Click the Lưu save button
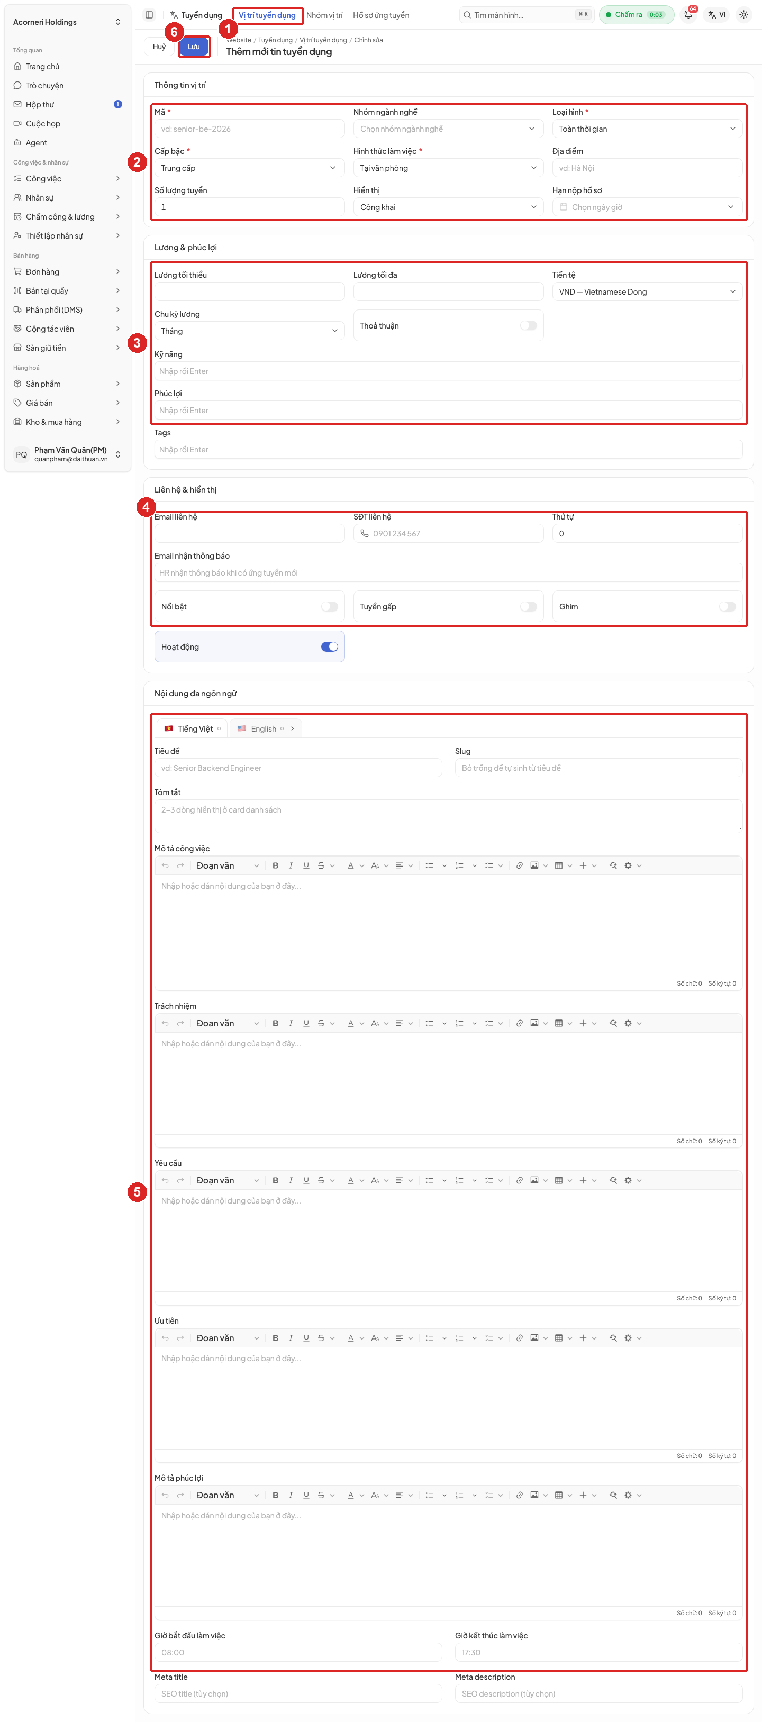This screenshot has height=1722, width=762. tap(194, 47)
